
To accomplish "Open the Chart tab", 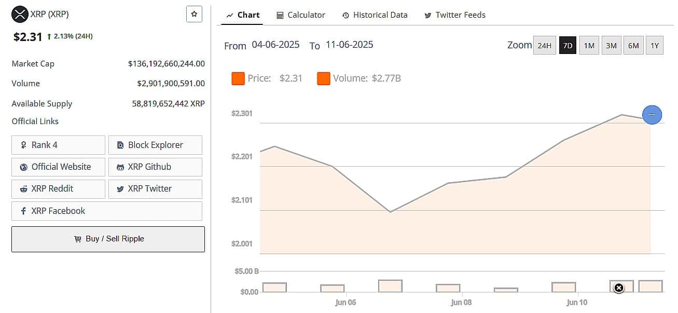I will coord(243,15).
